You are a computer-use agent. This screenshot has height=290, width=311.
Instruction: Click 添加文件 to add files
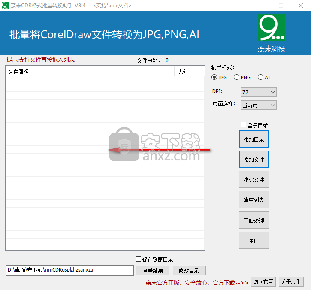click(x=254, y=160)
